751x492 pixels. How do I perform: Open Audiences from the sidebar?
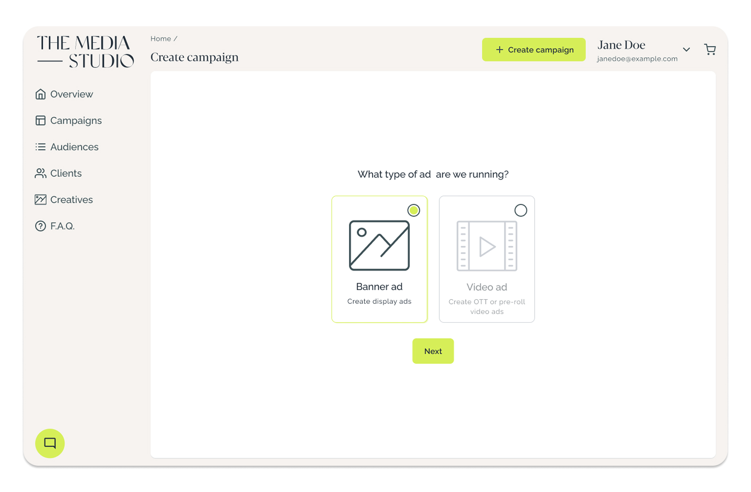[x=67, y=147]
